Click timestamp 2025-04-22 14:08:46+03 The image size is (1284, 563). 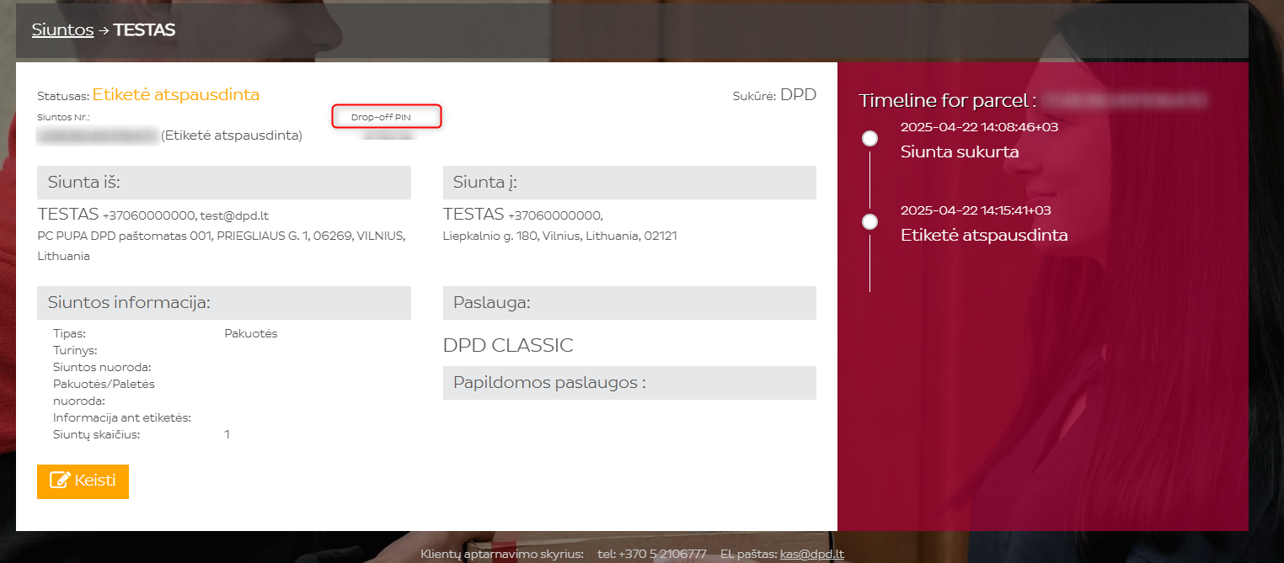pyautogui.click(x=979, y=127)
